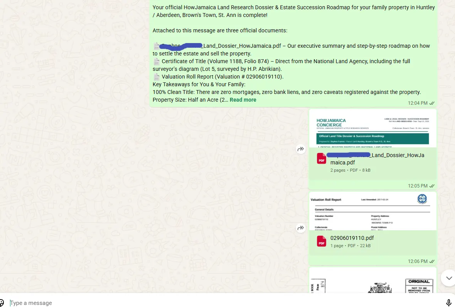
Task: Click the 'Certificate of Title (Volume 1188, Folio 874)' text
Action: [x=215, y=62]
